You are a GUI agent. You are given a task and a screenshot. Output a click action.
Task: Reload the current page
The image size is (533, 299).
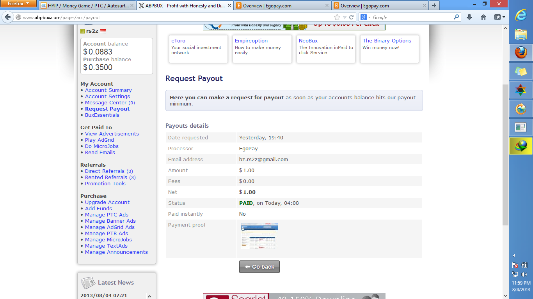click(x=352, y=18)
